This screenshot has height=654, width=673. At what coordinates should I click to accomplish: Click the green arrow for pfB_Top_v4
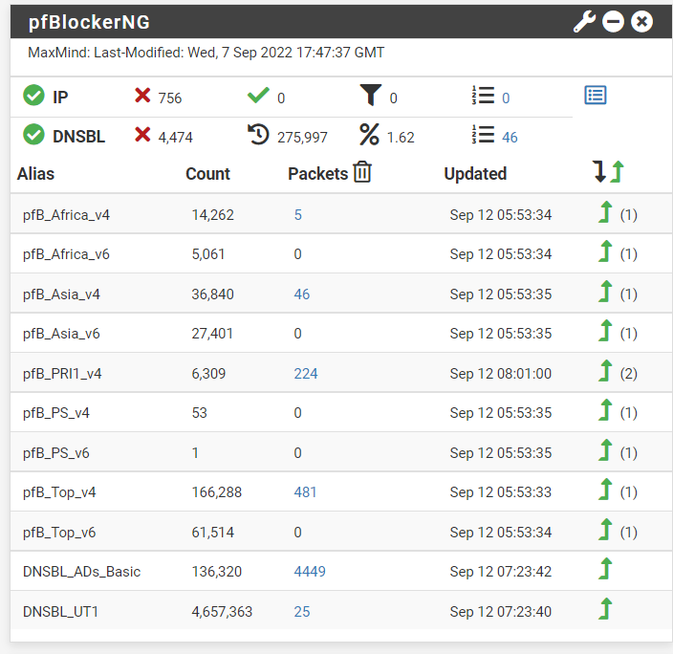[605, 490]
